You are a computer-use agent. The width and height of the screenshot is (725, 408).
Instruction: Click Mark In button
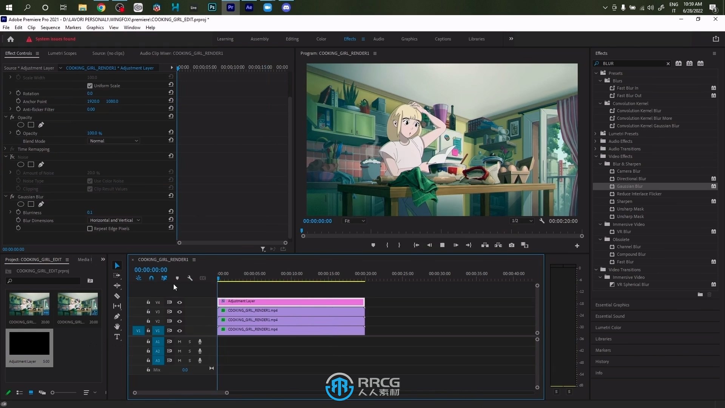pos(387,245)
